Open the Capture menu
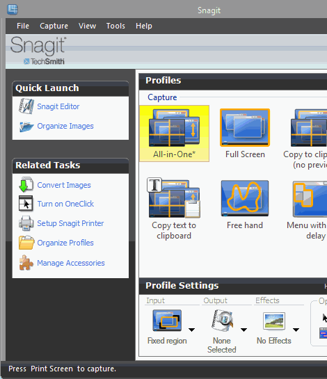This screenshot has width=327, height=379. click(54, 26)
